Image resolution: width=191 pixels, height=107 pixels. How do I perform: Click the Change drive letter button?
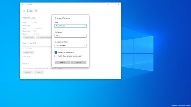(x=44, y=37)
